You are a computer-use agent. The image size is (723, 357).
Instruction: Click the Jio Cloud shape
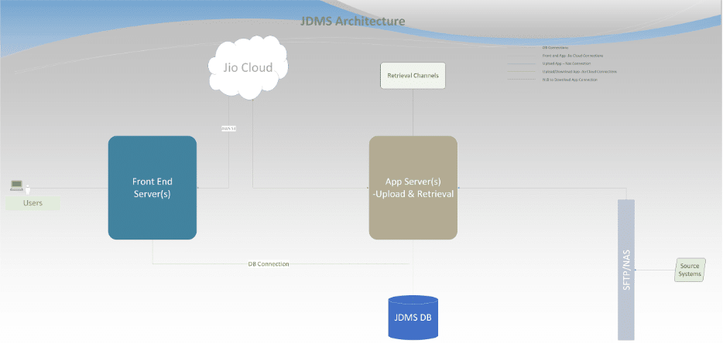point(248,68)
